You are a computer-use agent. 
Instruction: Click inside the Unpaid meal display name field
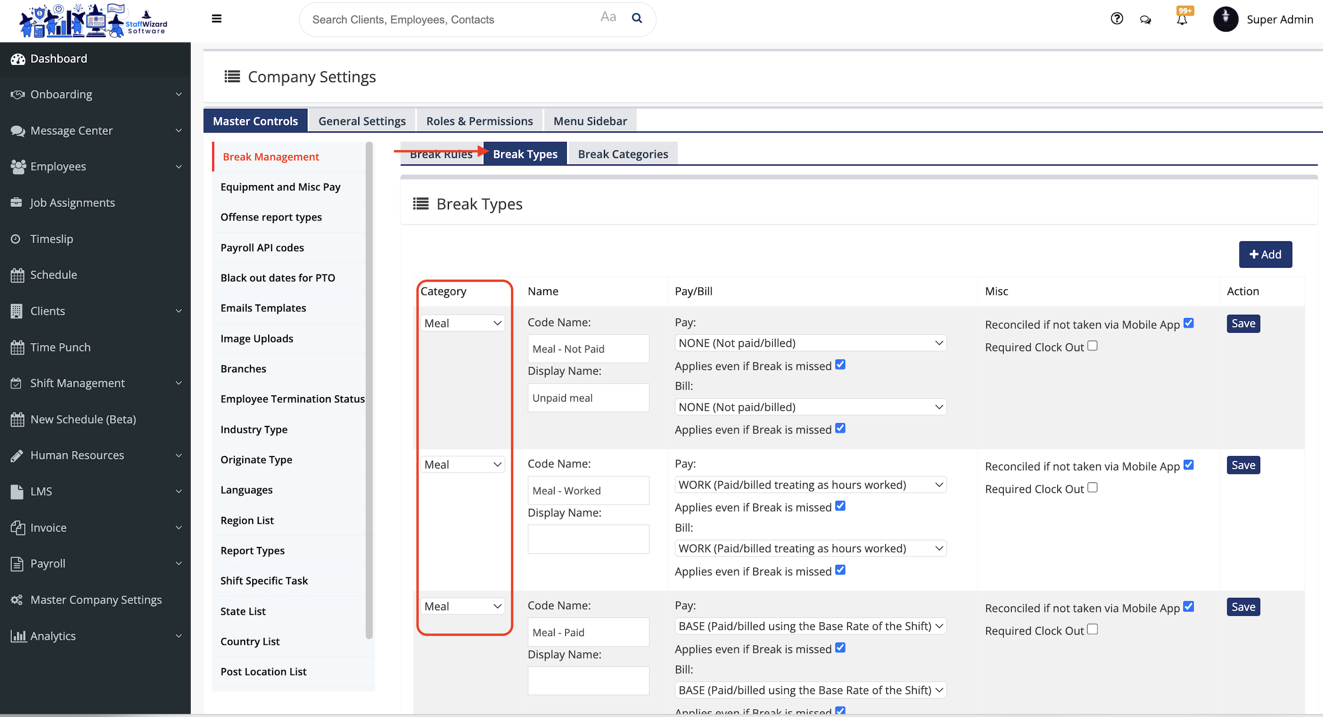coord(588,397)
